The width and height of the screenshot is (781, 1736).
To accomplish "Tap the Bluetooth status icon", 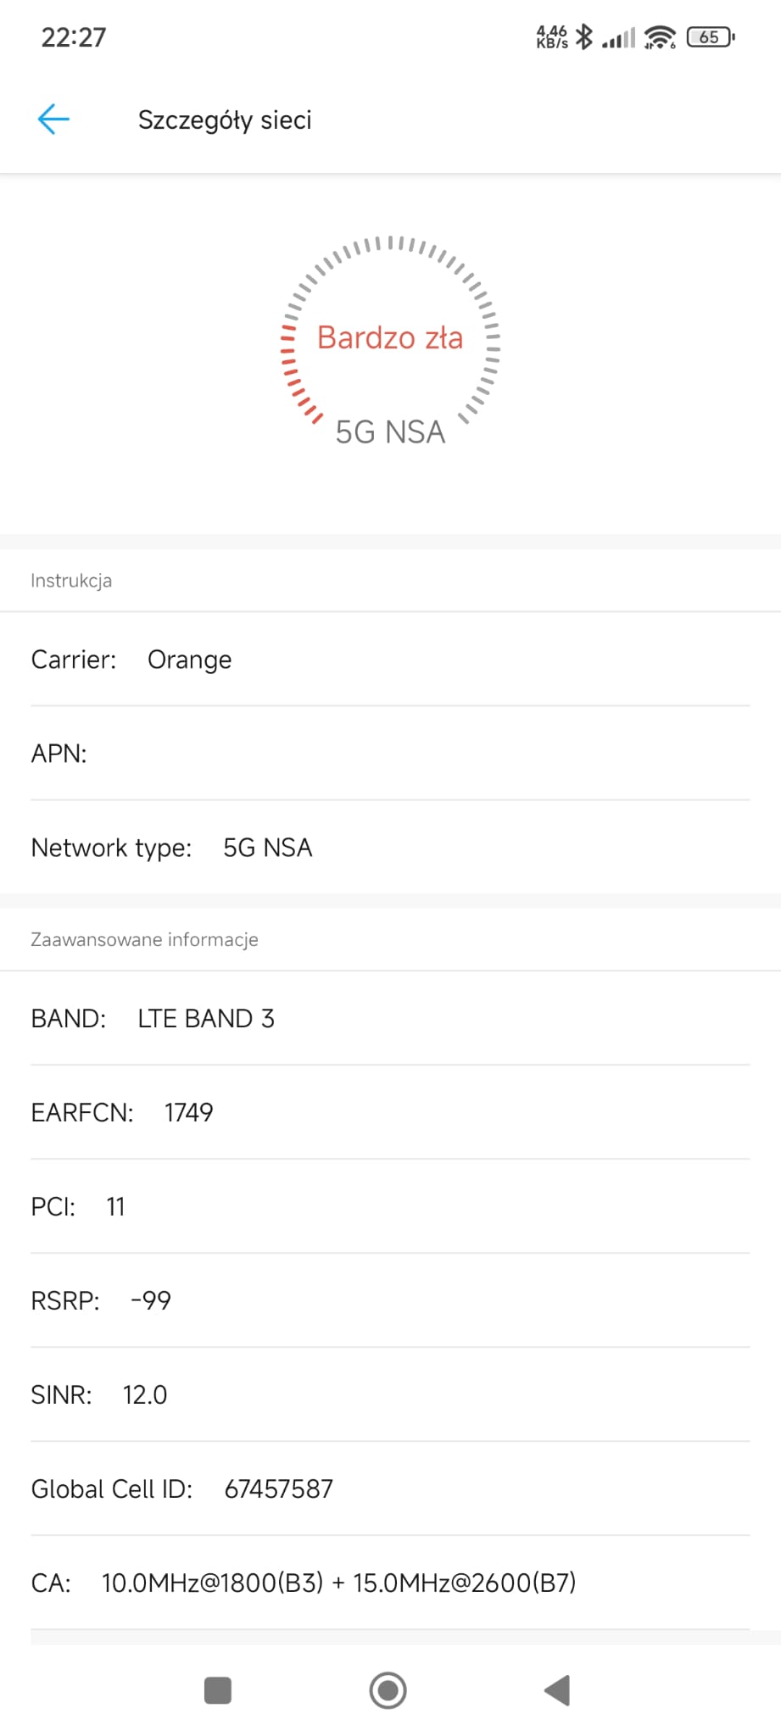I will click(584, 36).
